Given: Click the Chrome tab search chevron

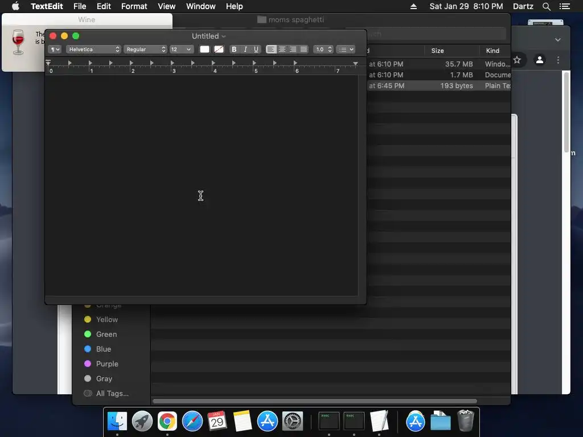Looking at the screenshot, I should tap(558, 40).
